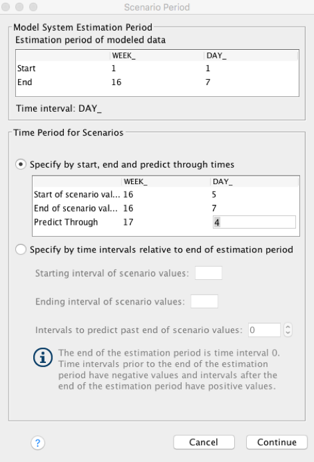Select 'Specify by start, end and predict through times'
The image size is (314, 462).
pyautogui.click(x=21, y=164)
